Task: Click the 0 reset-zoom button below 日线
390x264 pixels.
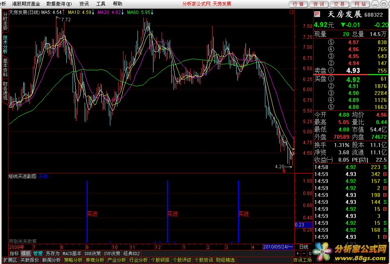Action: [310, 253]
